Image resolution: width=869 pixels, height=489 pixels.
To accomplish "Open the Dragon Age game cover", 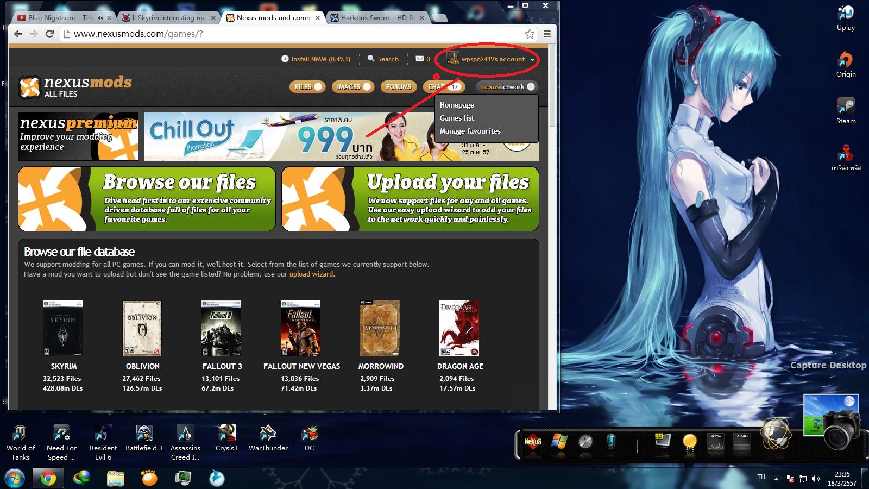I will [459, 328].
